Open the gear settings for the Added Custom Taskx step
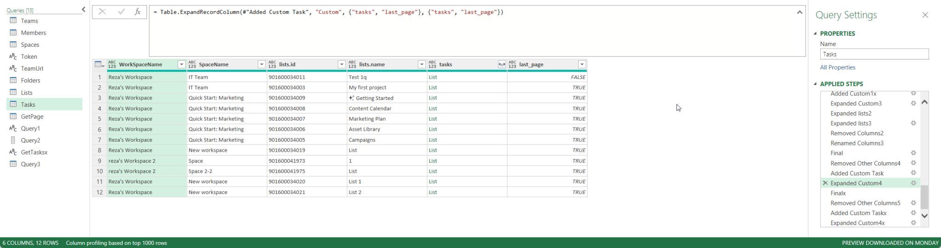This screenshot has height=248, width=941. click(913, 213)
